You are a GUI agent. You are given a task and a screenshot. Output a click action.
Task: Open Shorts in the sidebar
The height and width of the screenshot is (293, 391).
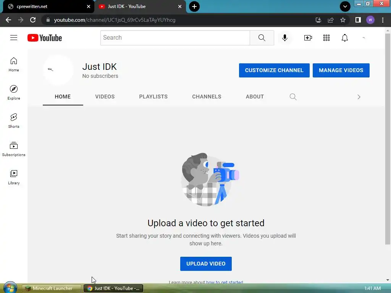click(x=14, y=121)
